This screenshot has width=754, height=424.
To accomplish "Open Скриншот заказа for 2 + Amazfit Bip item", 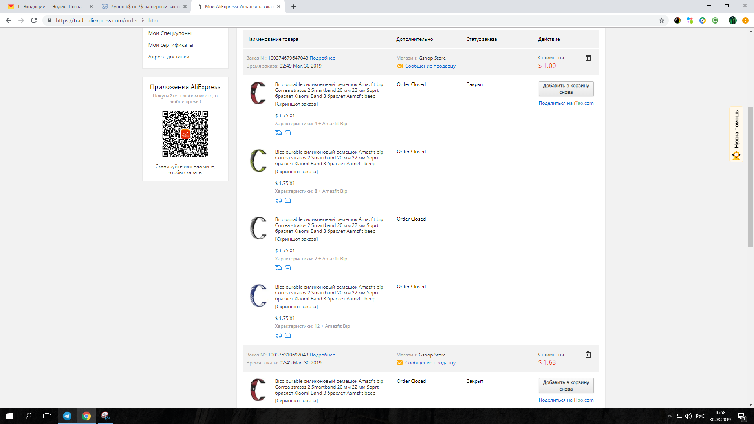I will pyautogui.click(x=296, y=239).
